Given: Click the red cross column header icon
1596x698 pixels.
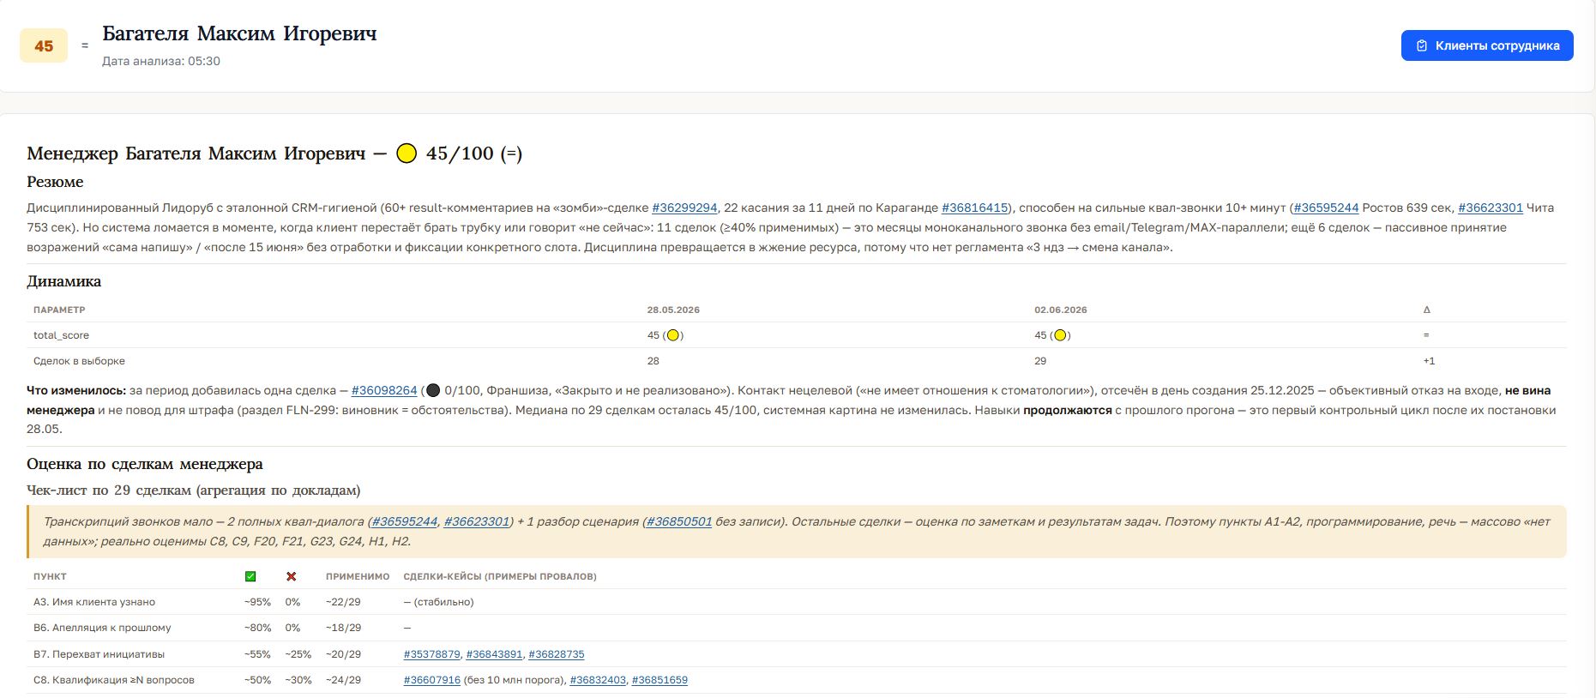Looking at the screenshot, I should [x=291, y=576].
